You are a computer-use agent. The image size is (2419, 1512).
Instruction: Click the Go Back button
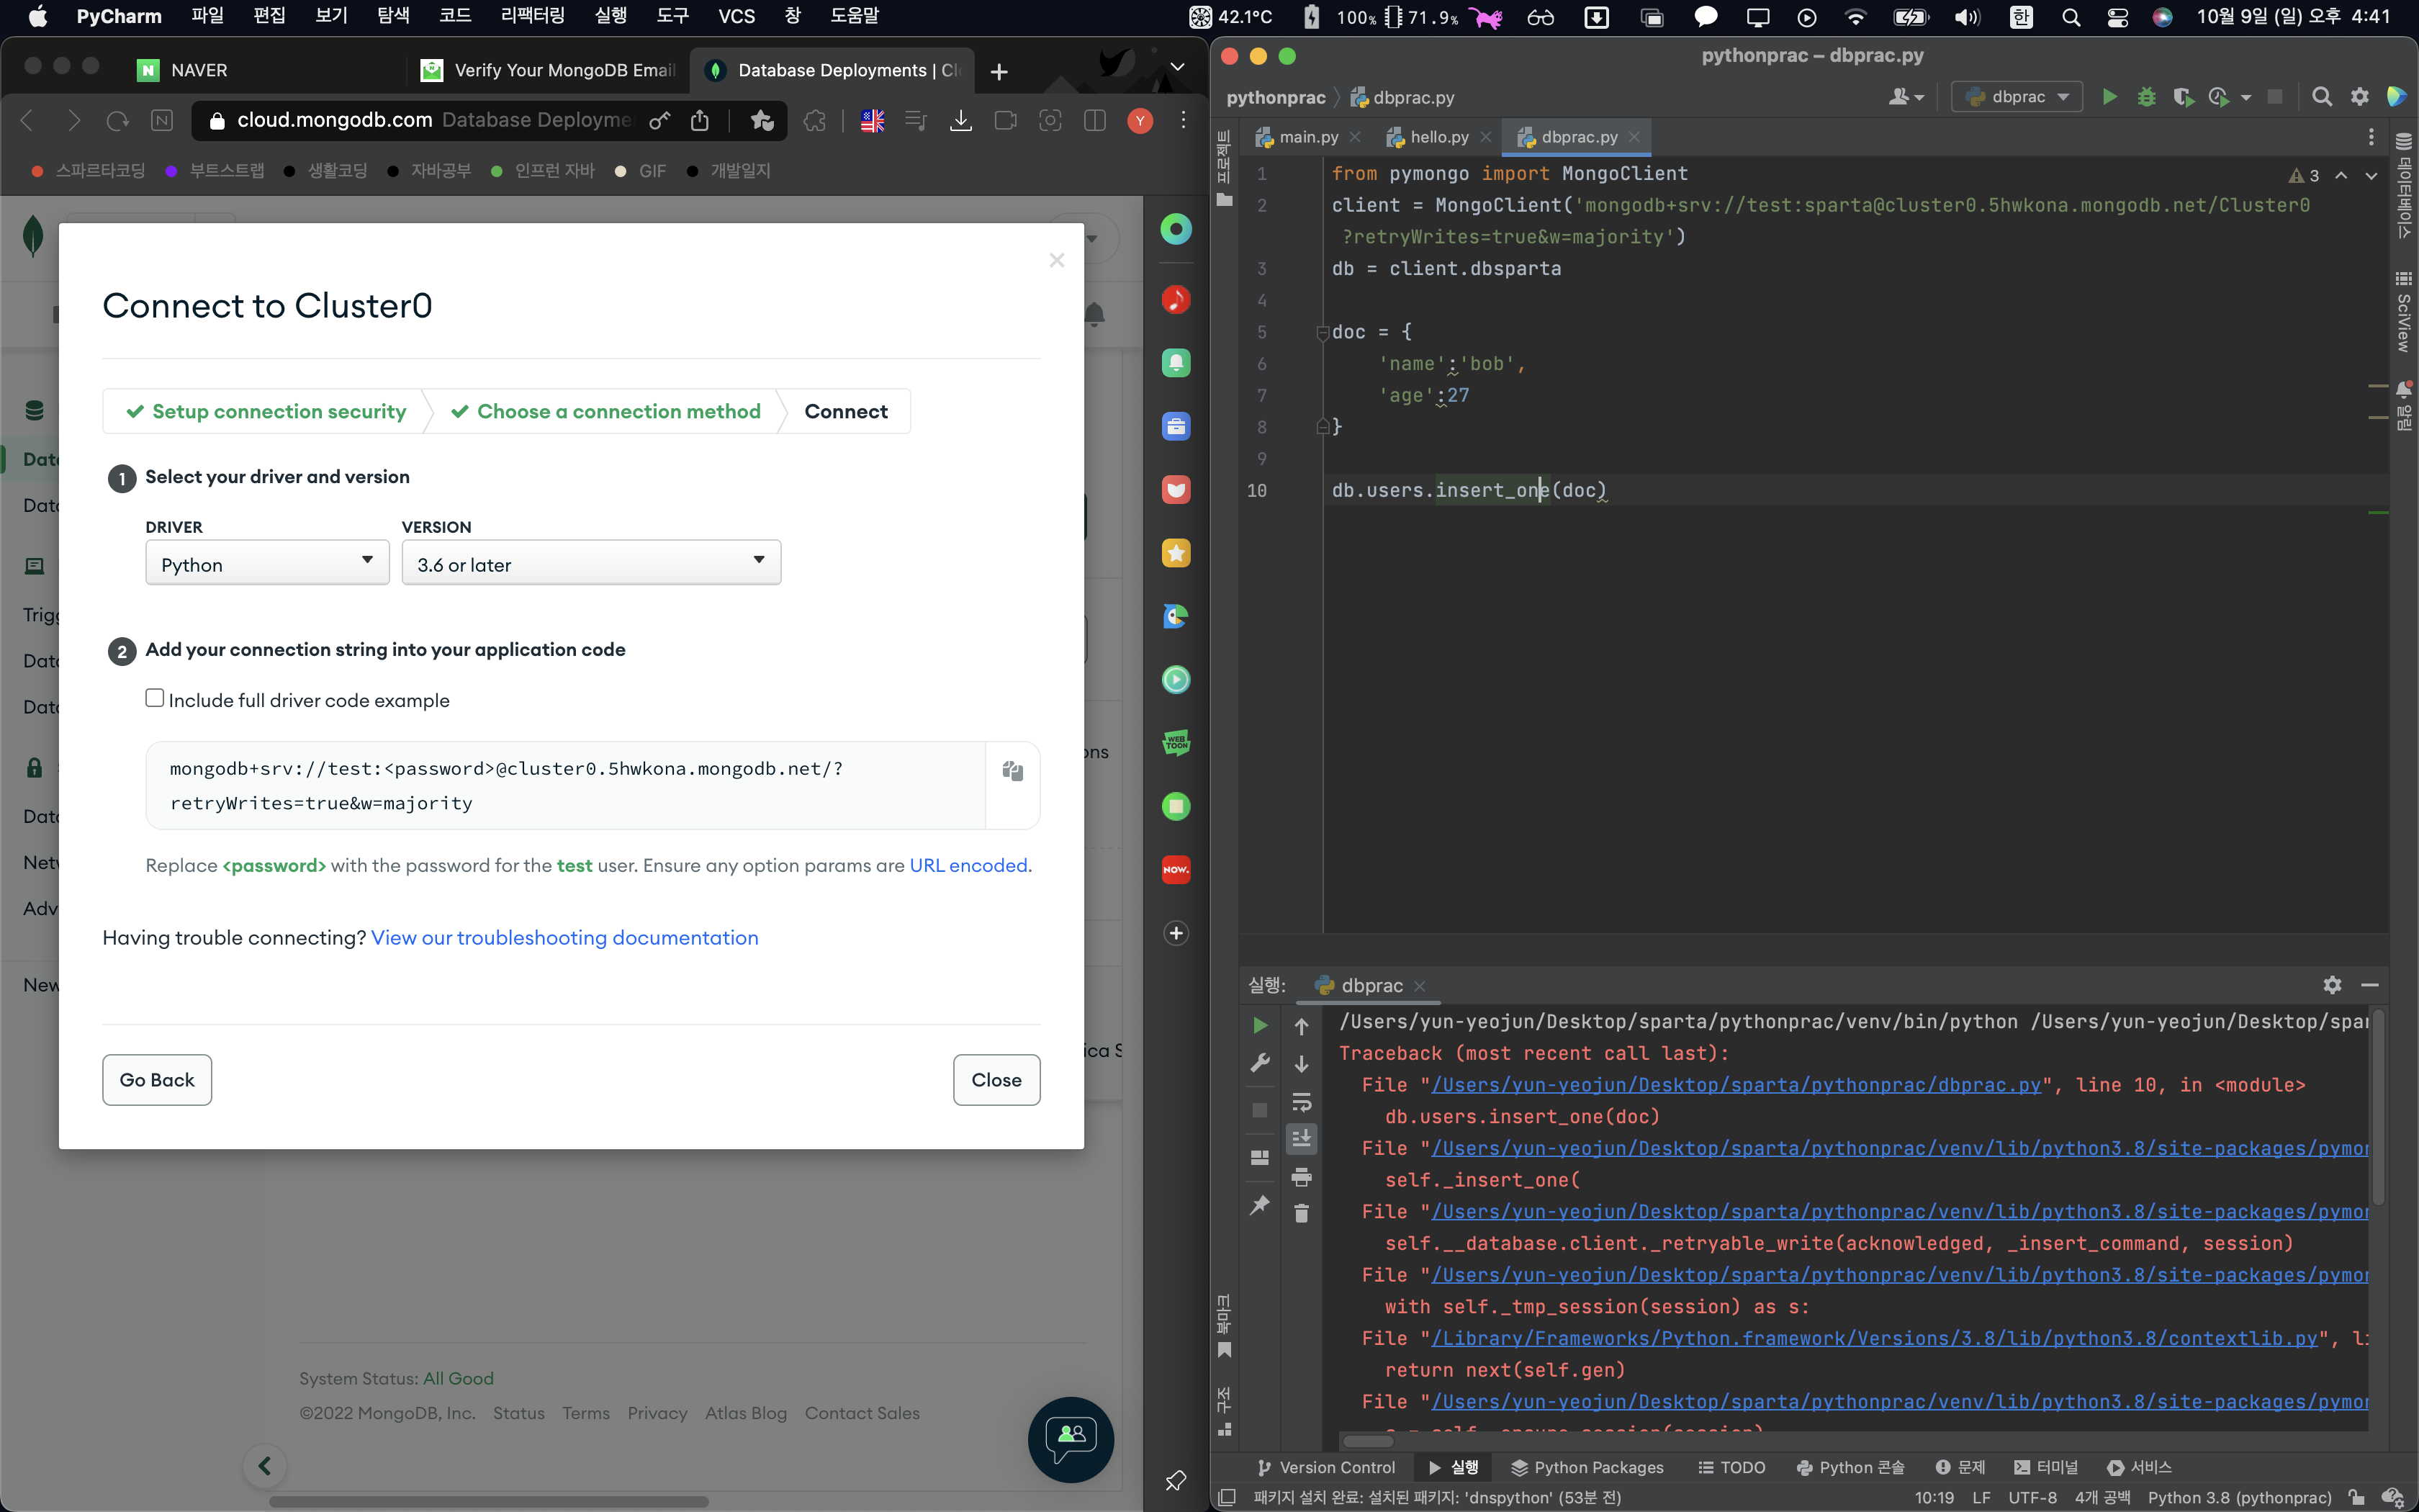pos(157,1080)
